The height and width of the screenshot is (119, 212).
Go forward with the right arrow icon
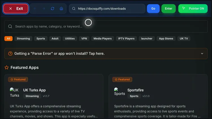44,9
